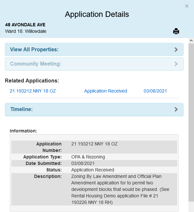Click the scrollbar up arrow
Viewport: 194px width, 212px height.
point(191,41)
